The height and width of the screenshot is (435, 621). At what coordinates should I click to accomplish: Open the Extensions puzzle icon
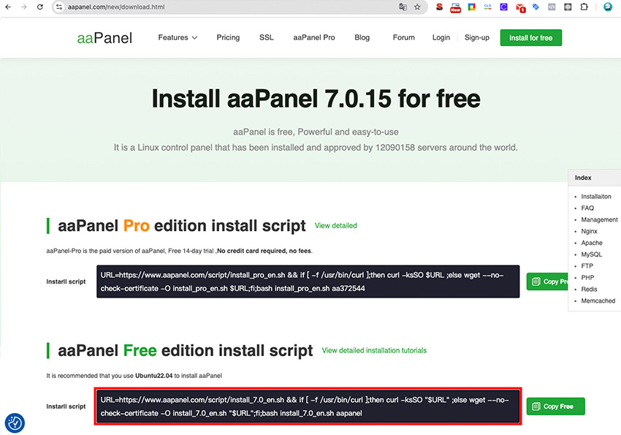coord(584,7)
